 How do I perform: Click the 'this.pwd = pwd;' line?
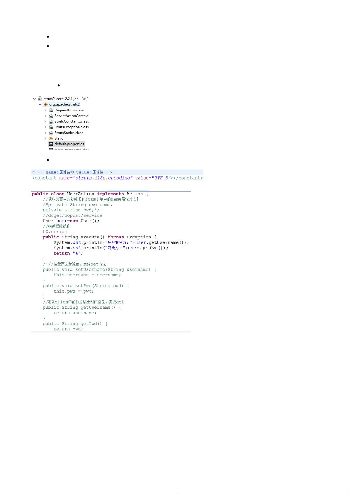click(74, 291)
